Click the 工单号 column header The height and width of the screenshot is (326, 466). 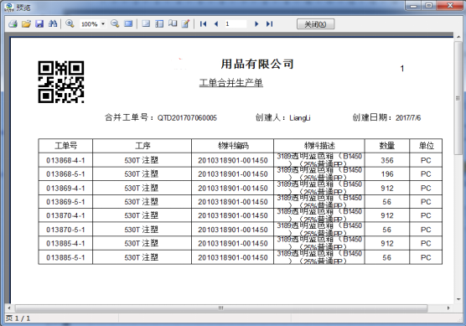coord(65,146)
